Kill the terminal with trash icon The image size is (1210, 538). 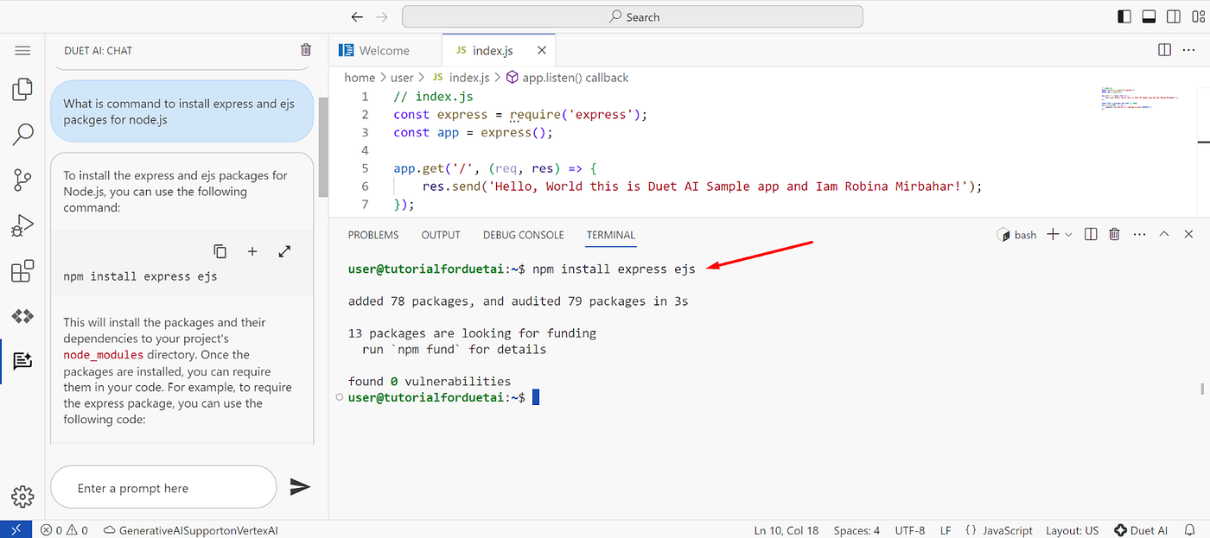(1115, 234)
